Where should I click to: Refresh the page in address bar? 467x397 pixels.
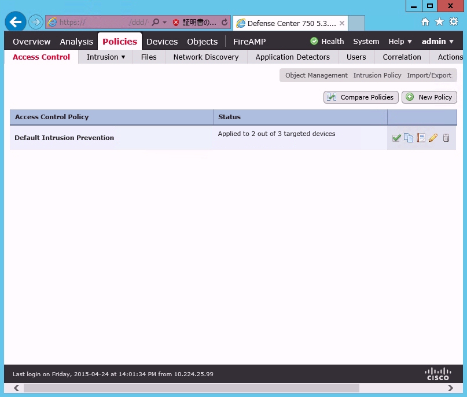point(225,23)
